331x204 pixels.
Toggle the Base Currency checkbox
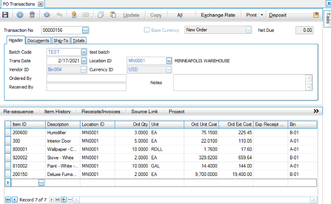coord(147,30)
